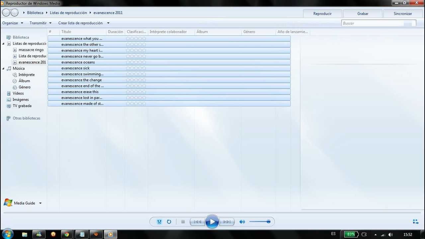Select Otras bibliotecas in the sidebar
425x239 pixels.
[26, 118]
